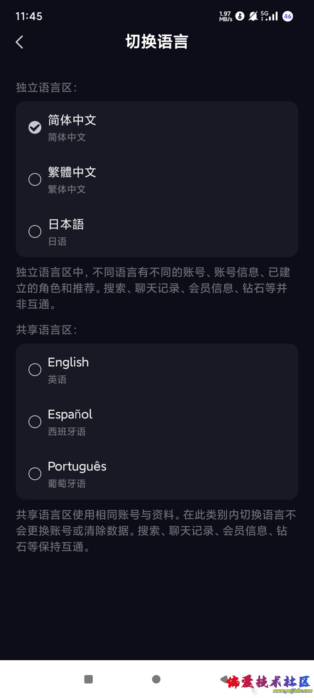Tap the checked 简体中文 radio button

[35, 127]
